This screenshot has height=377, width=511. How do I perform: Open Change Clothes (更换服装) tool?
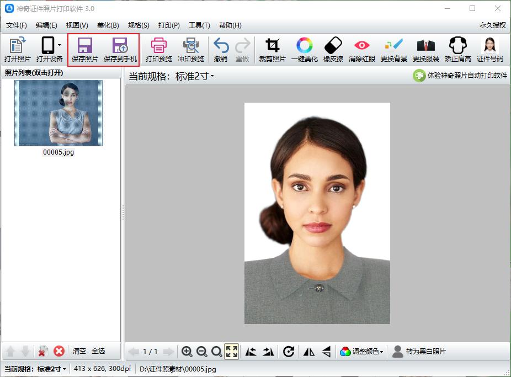click(x=425, y=45)
